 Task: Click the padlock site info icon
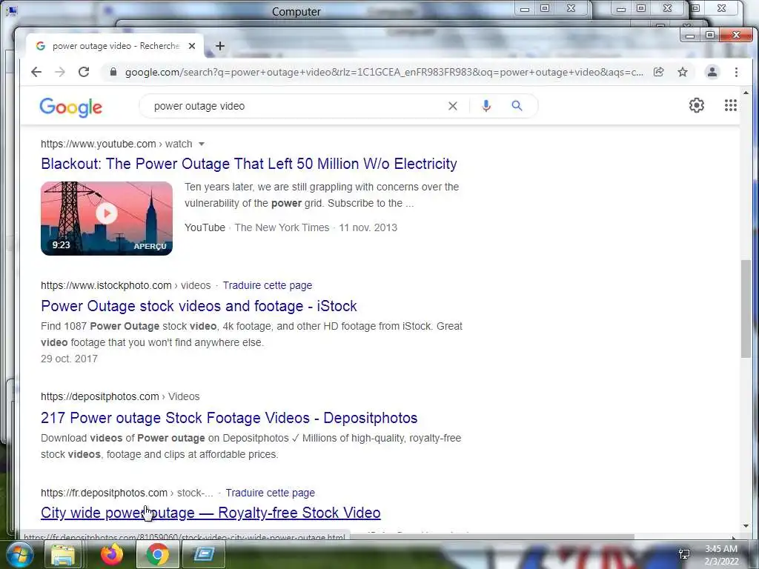[113, 72]
